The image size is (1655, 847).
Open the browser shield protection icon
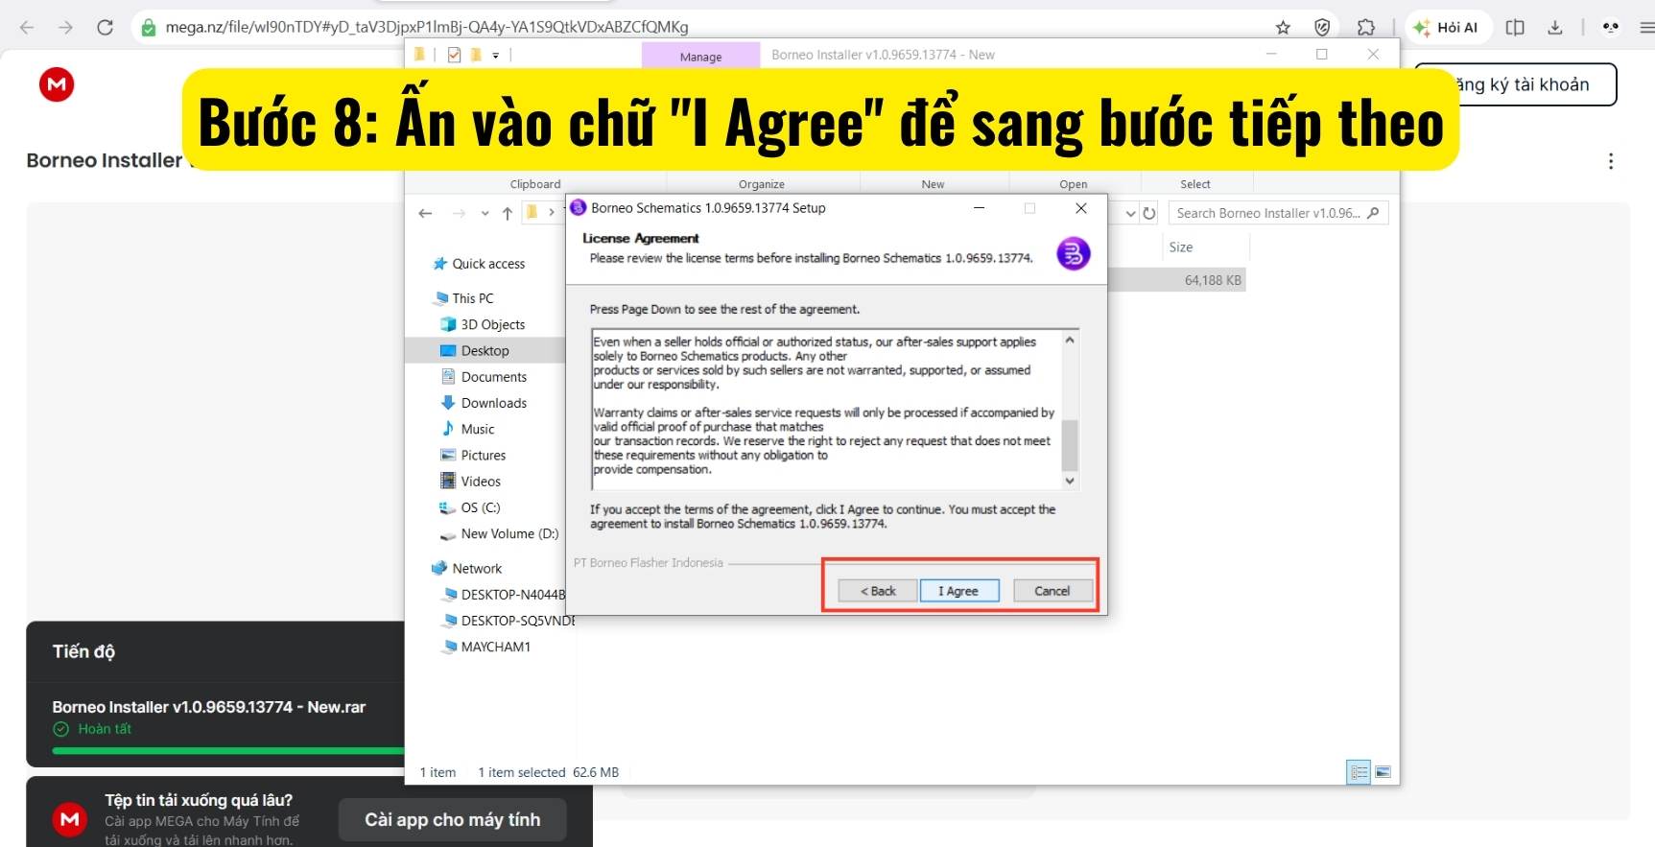click(x=1322, y=27)
